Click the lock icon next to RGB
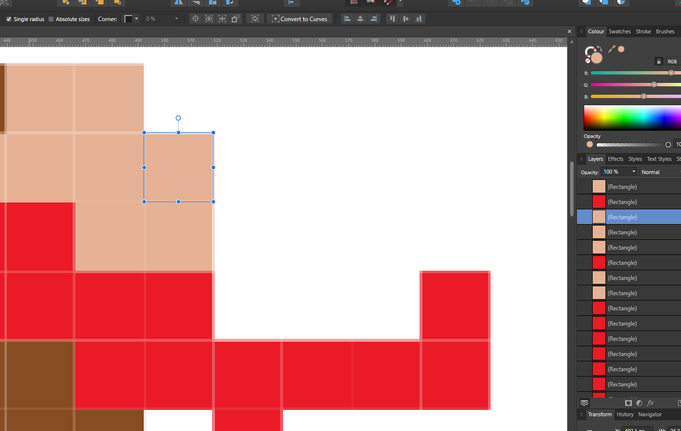This screenshot has height=431, width=681. 659,61
